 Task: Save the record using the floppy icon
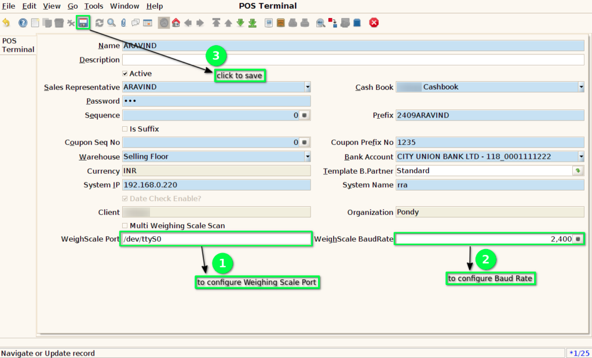tap(83, 23)
